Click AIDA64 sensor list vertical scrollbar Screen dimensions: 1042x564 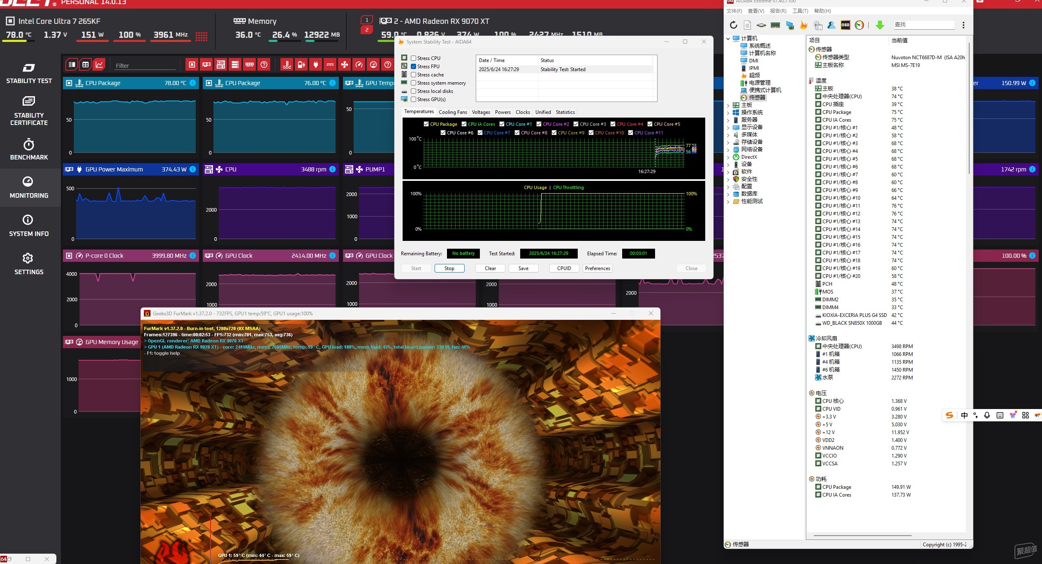point(969,108)
